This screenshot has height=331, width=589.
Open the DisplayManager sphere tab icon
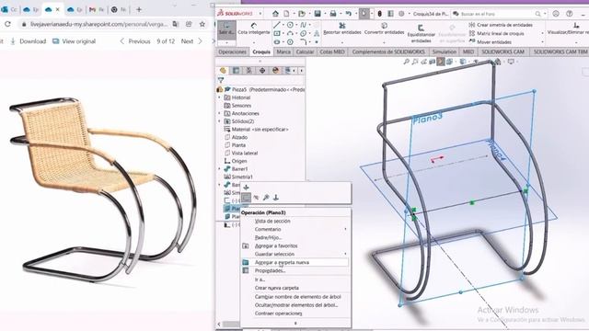(275, 70)
